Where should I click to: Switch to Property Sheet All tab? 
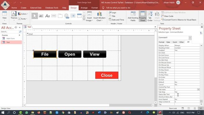click(x=188, y=42)
